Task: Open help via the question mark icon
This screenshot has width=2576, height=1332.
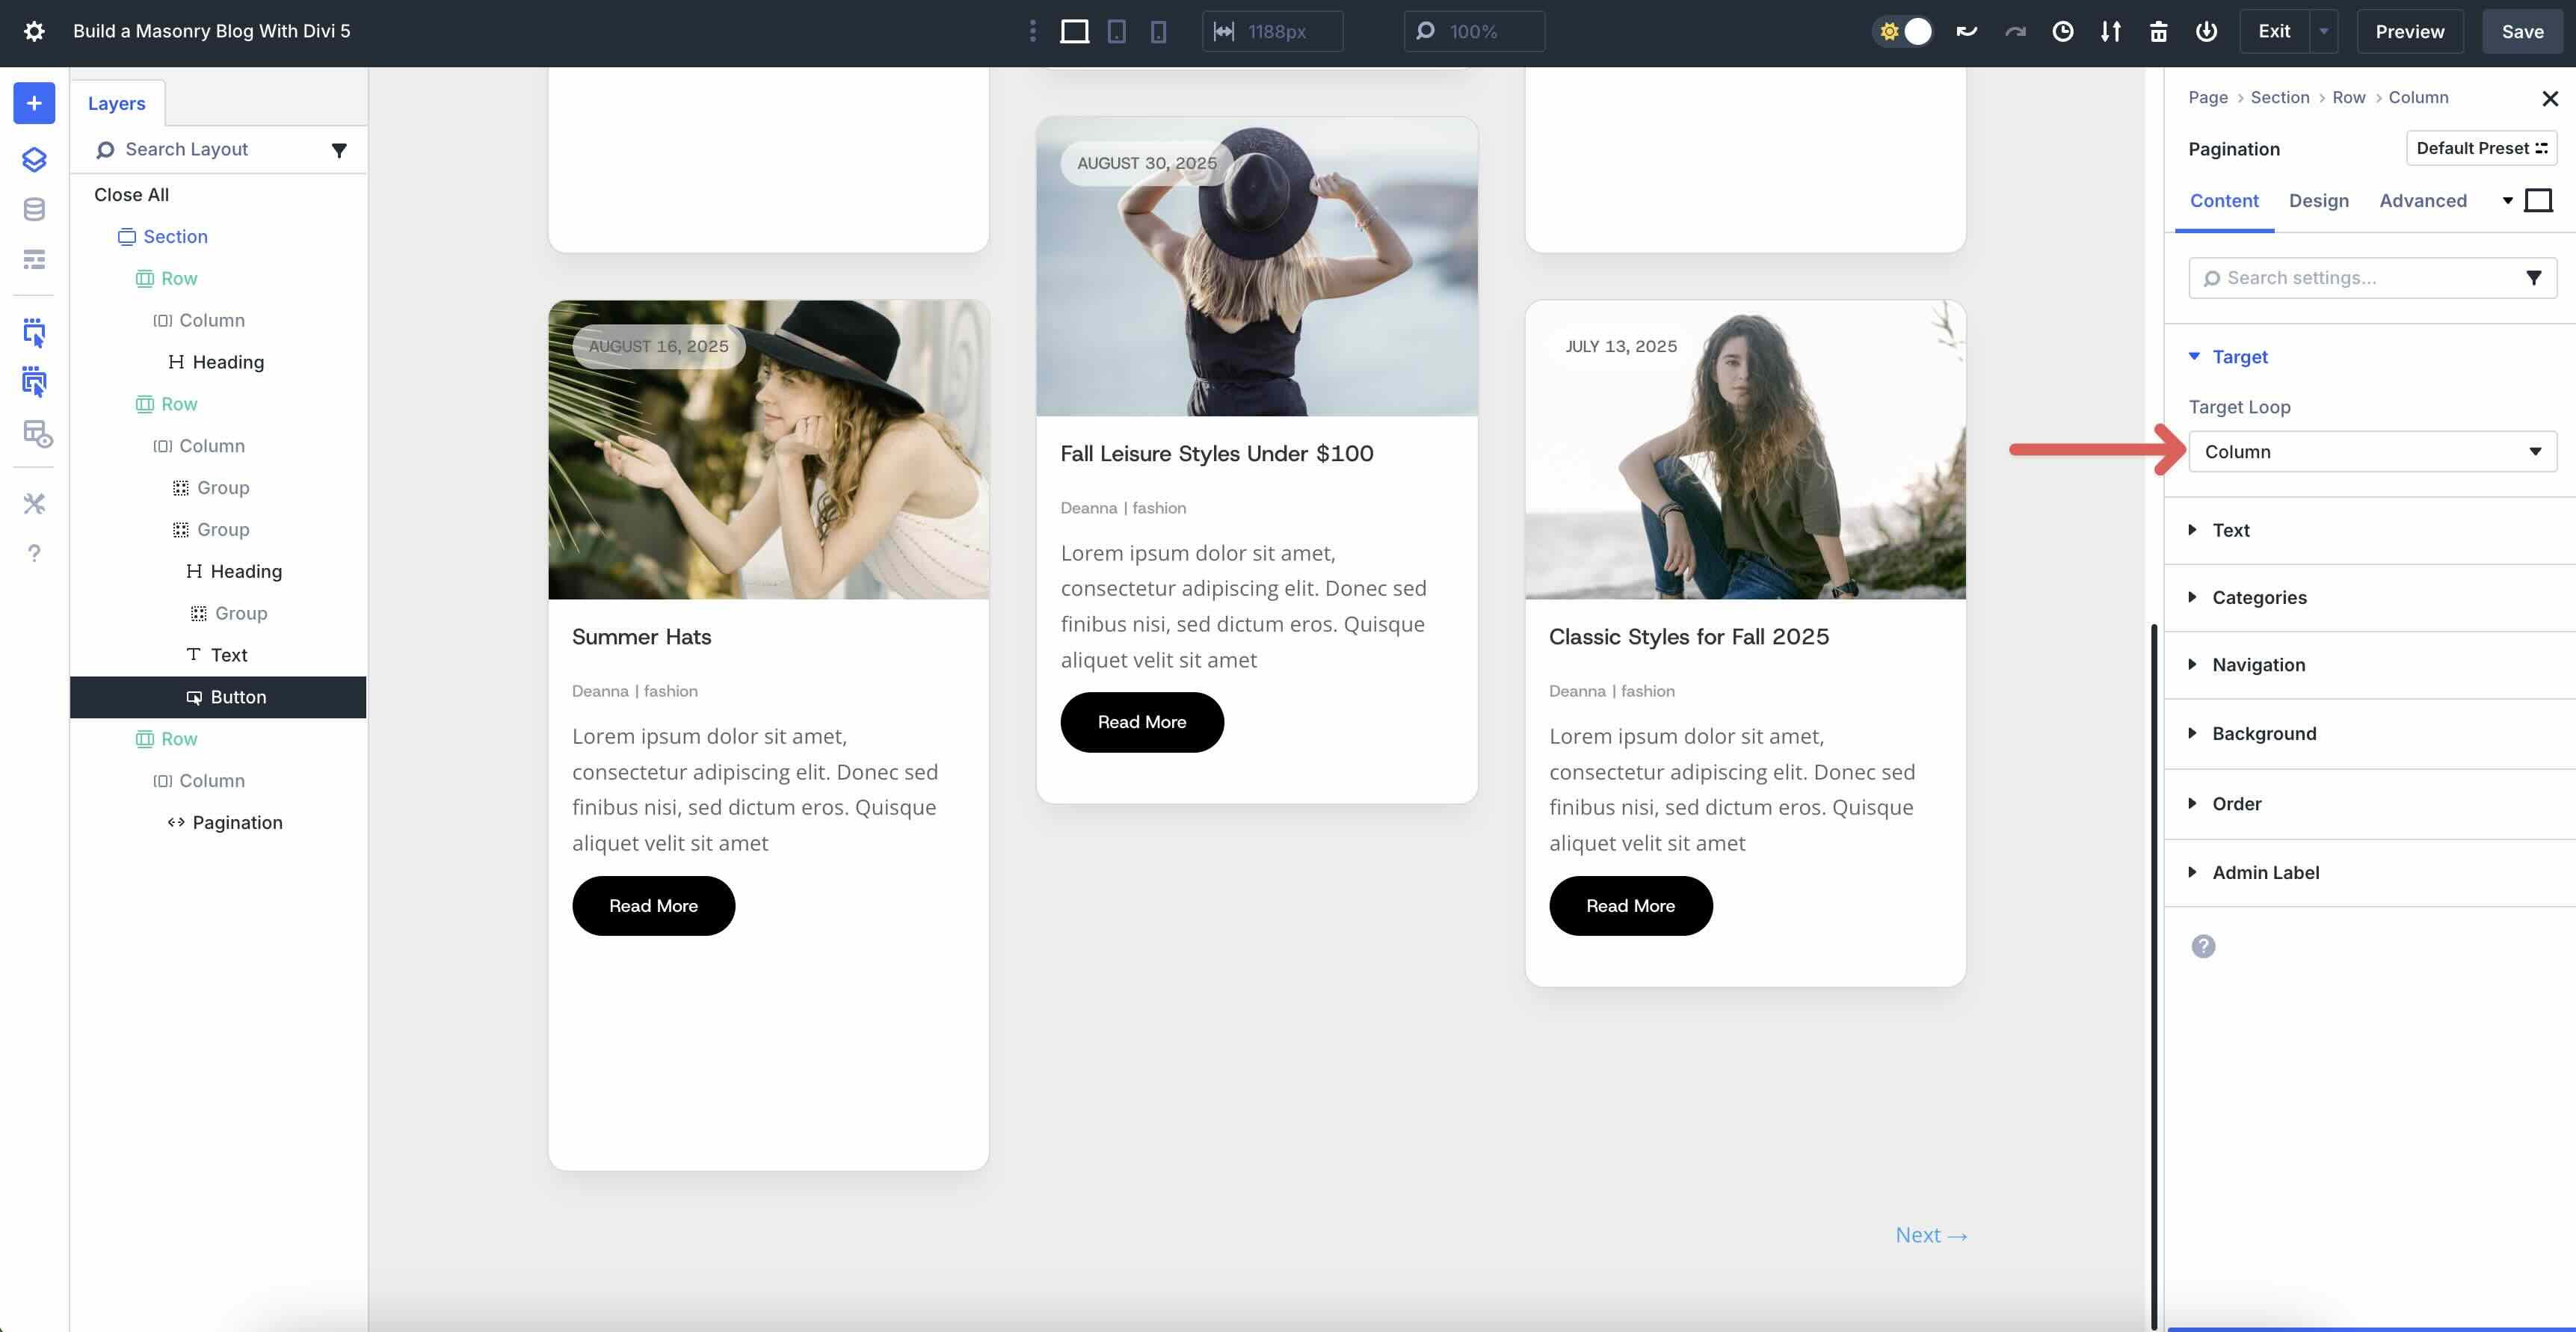Action: click(34, 553)
